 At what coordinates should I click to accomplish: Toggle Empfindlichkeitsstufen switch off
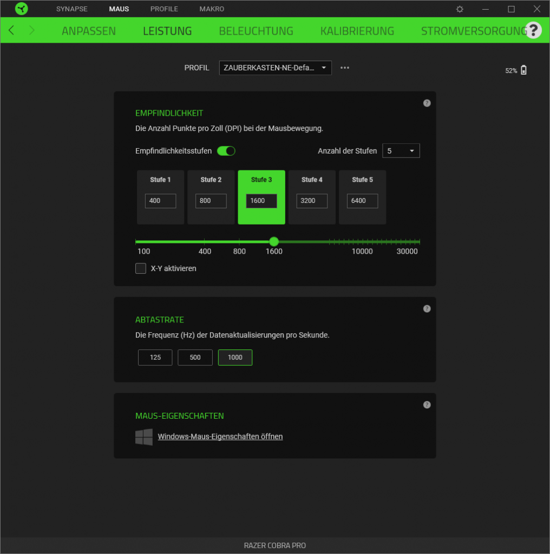point(226,151)
